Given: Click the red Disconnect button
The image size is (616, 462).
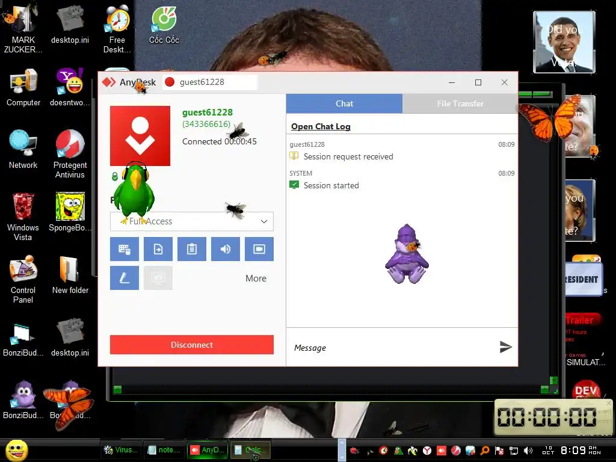Looking at the screenshot, I should click(x=192, y=345).
